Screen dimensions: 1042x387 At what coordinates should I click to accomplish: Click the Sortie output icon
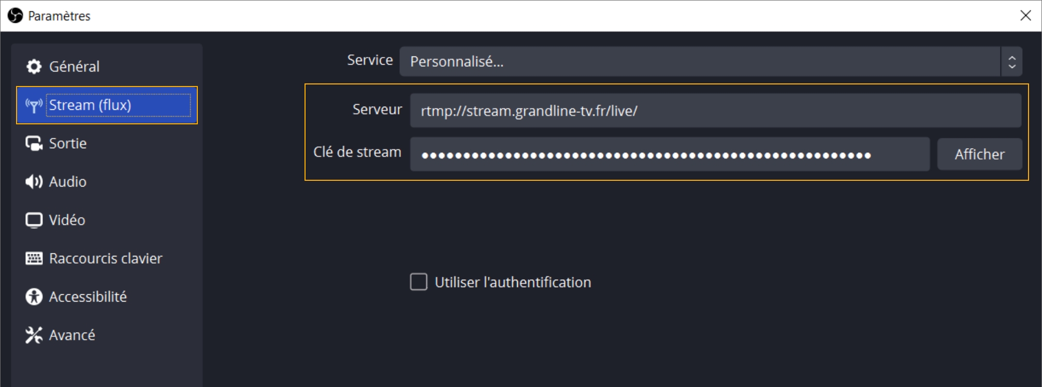point(34,144)
